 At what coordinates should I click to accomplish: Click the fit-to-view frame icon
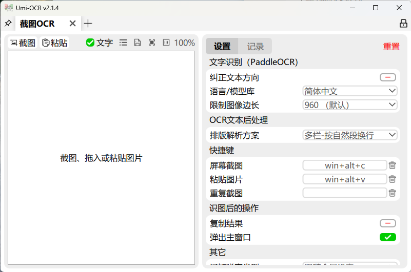(152, 43)
